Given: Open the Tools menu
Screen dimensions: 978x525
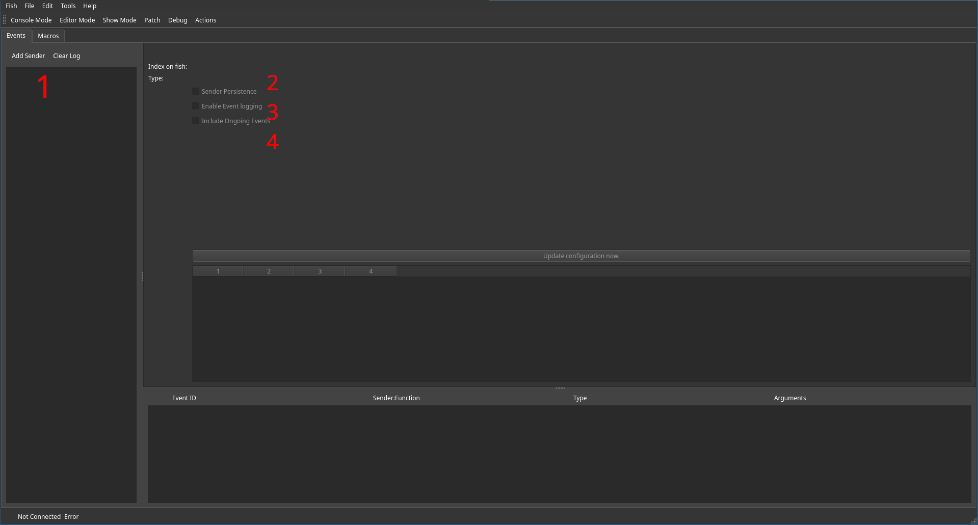Looking at the screenshot, I should point(68,6).
